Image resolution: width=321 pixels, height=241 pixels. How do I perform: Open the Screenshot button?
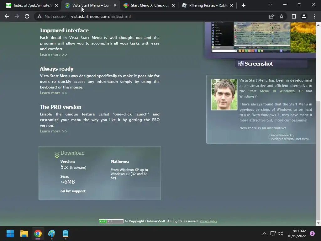271,64
